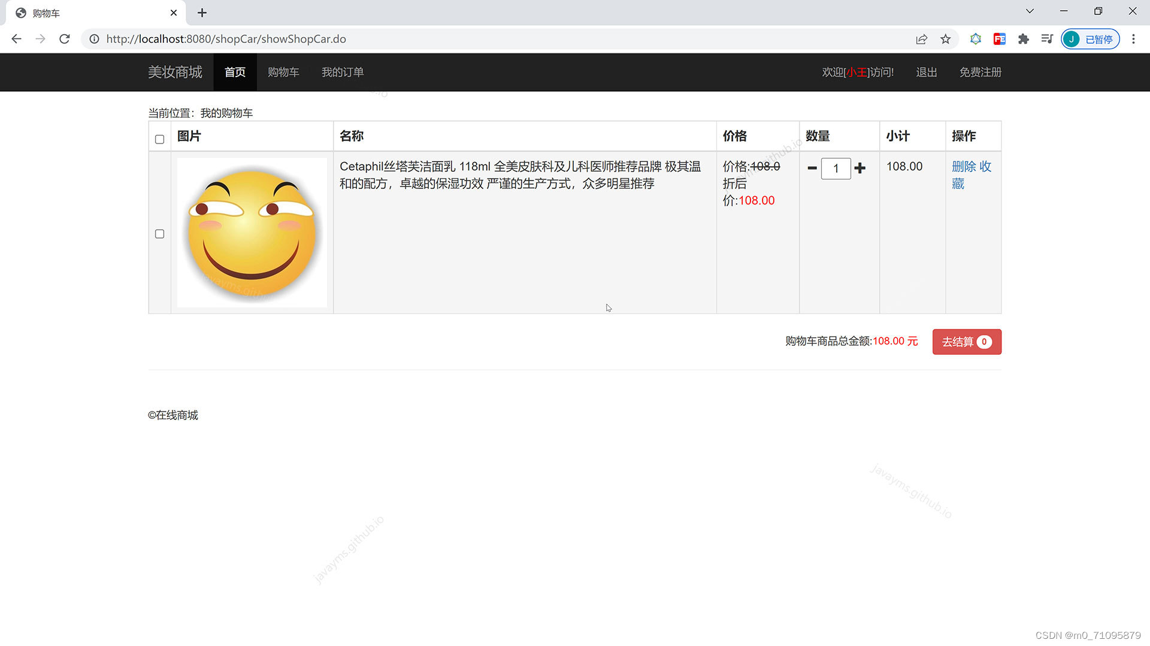Check the select-all checkbox in table header
Screen dimensions: 1150x646
pyautogui.click(x=159, y=139)
